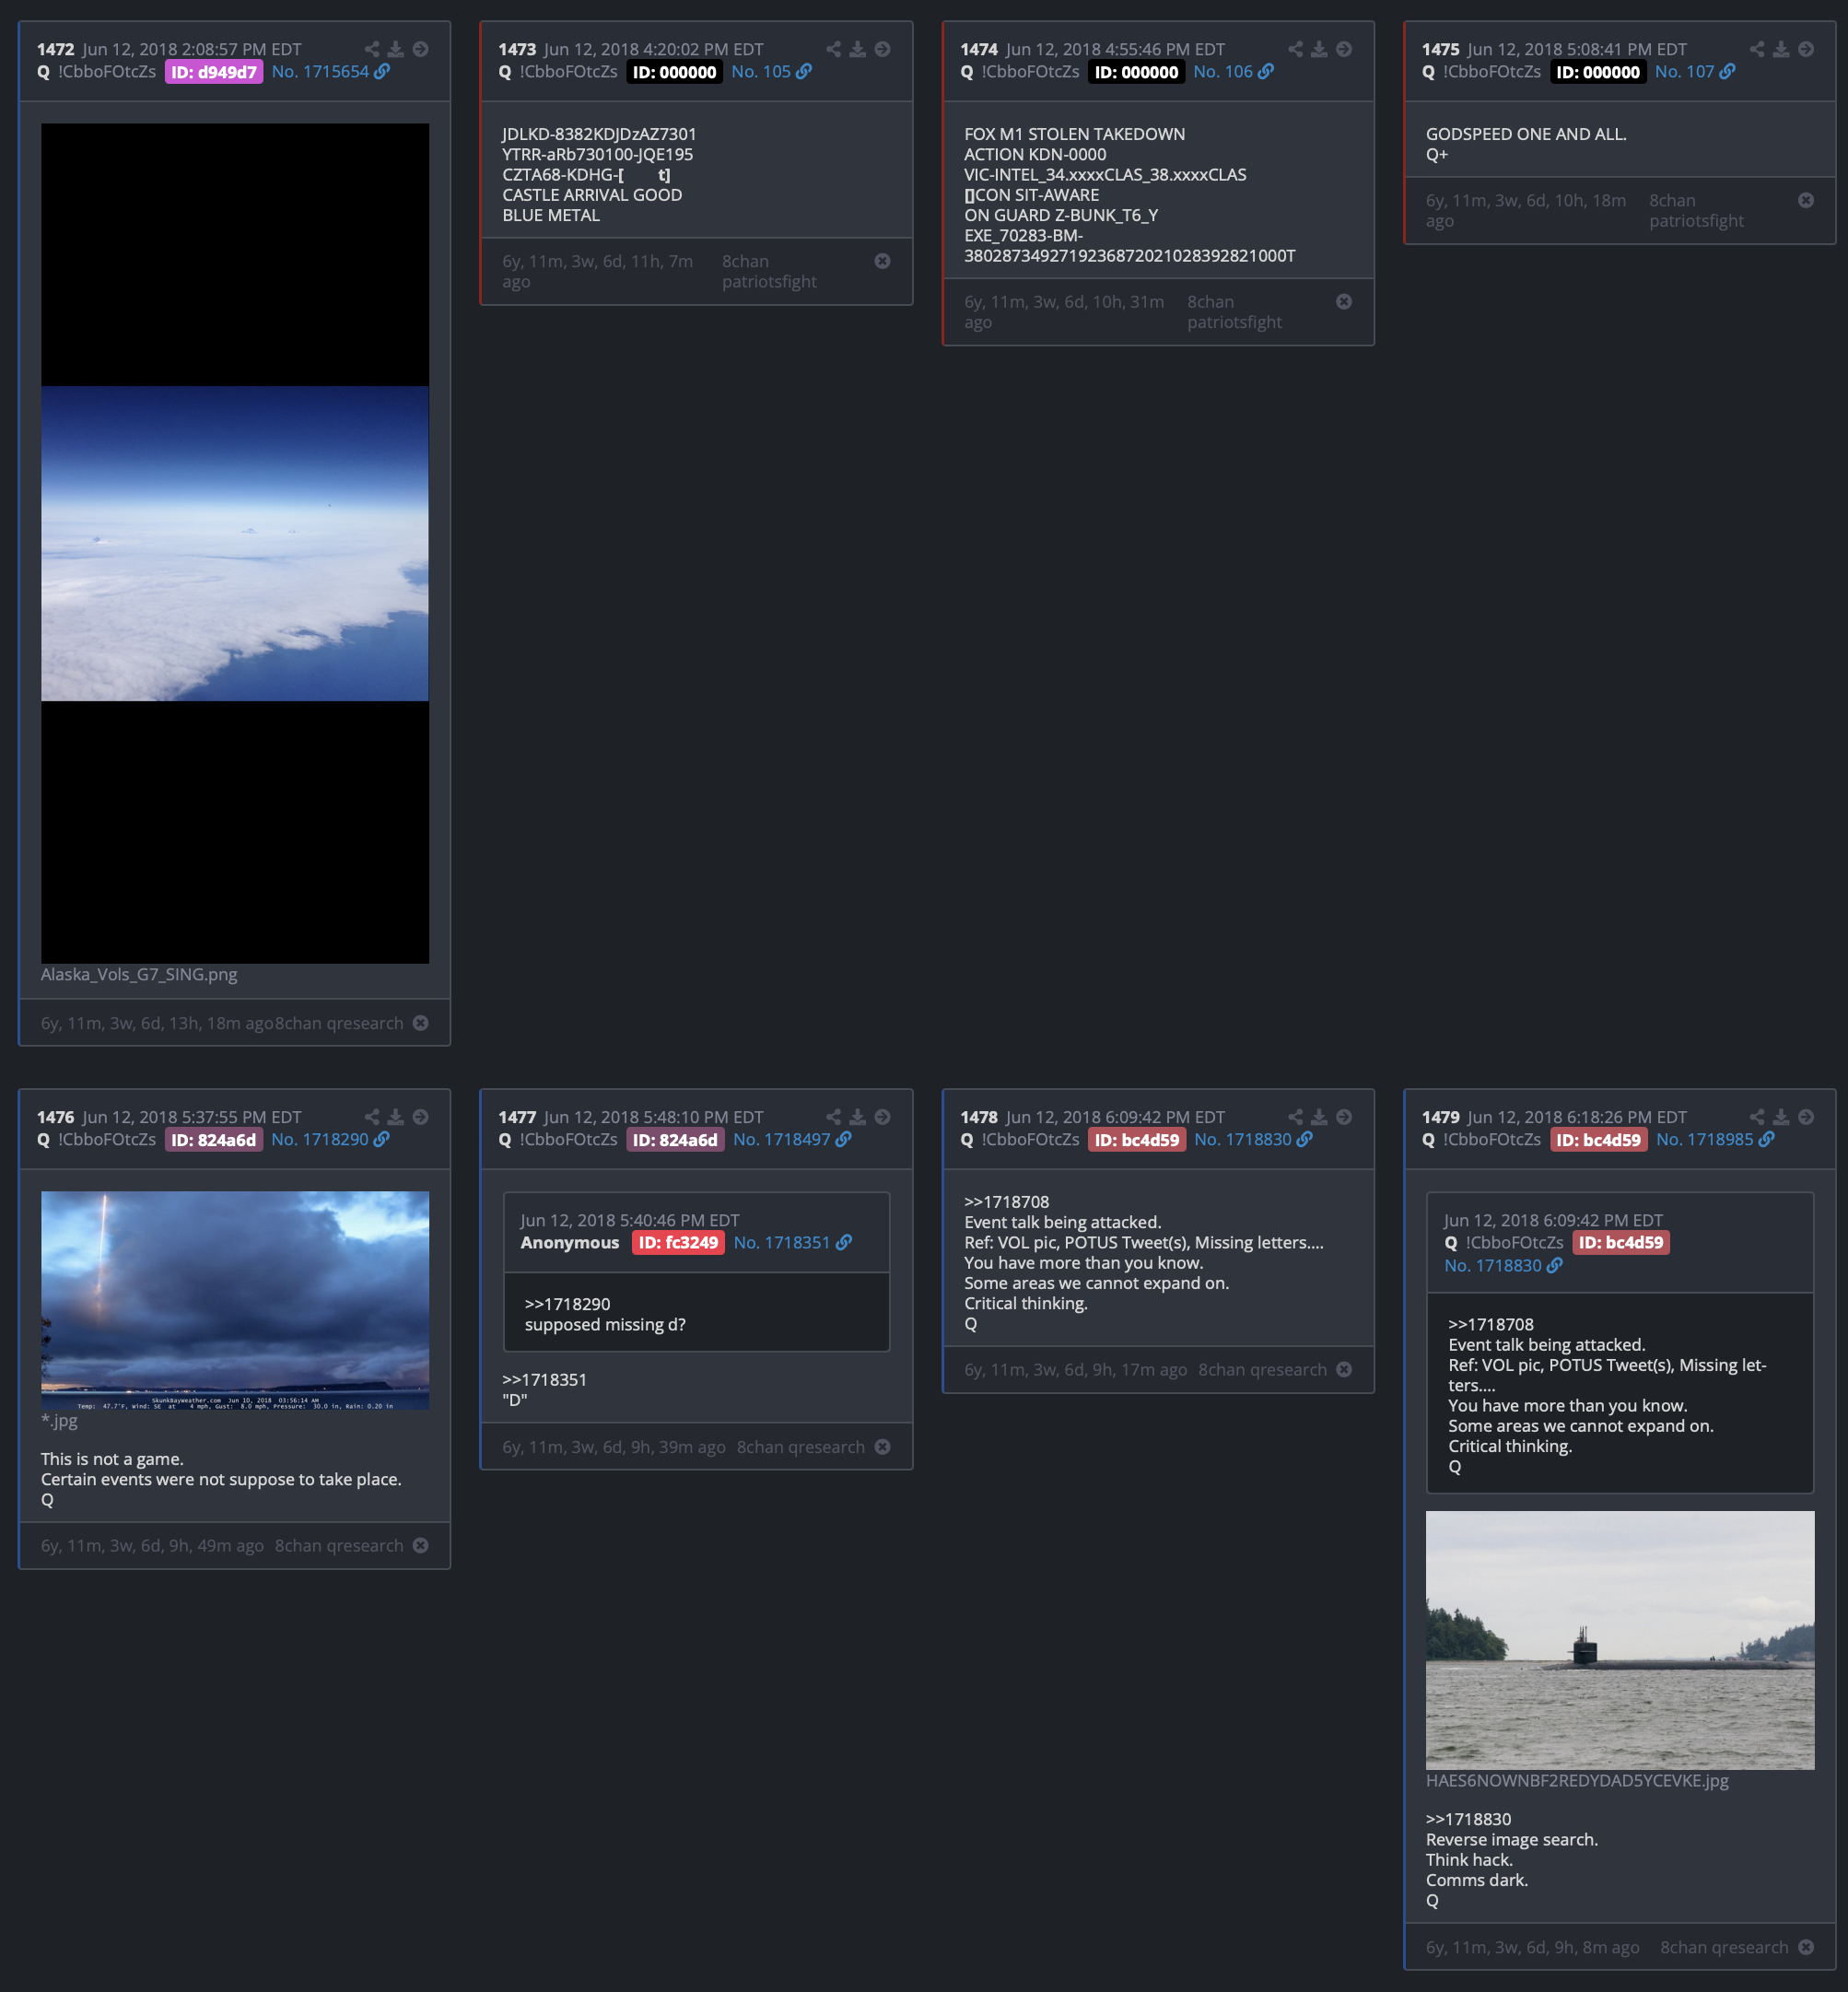Select file name Alaska_Vols_G7_SING.png

[139, 974]
